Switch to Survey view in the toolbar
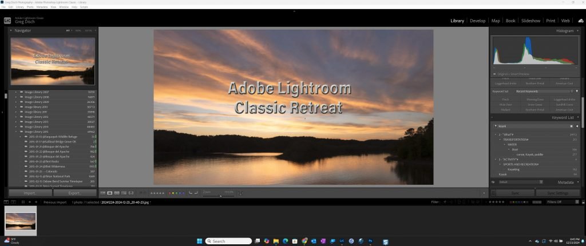This screenshot has width=586, height=246. (124, 193)
